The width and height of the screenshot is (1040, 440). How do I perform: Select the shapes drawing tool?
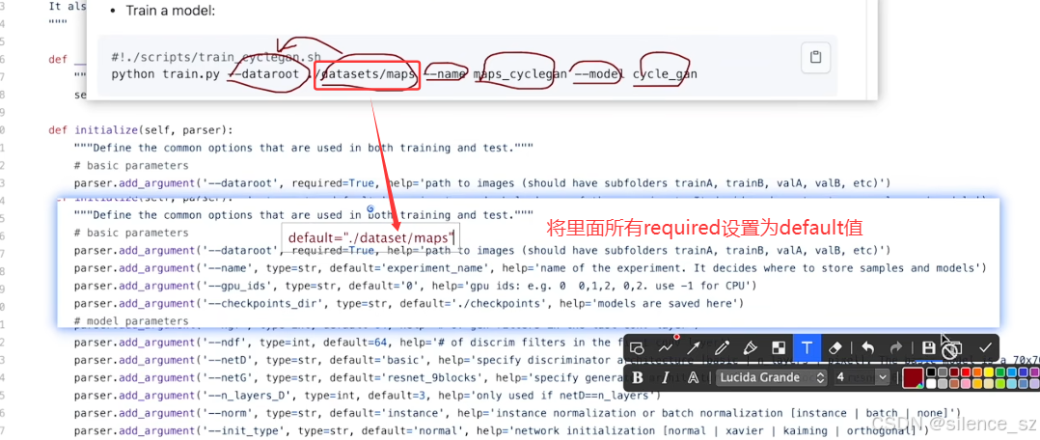(637, 348)
